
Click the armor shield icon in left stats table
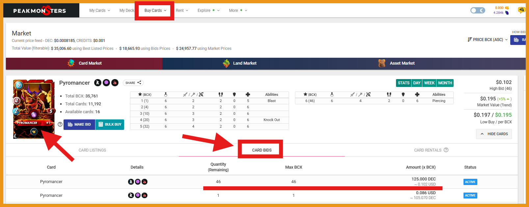tap(234, 94)
